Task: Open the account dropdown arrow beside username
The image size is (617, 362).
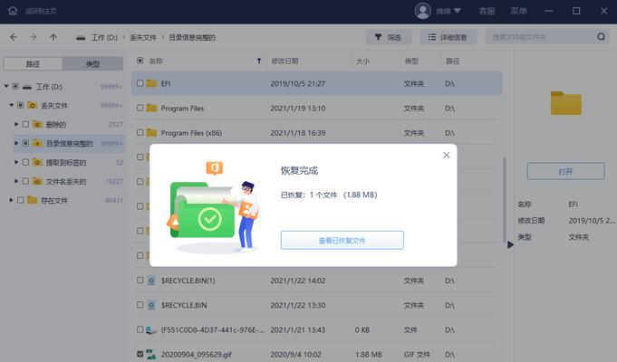Action: (x=458, y=11)
